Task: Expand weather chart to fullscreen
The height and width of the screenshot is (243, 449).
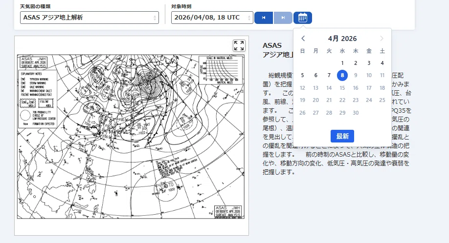Action: point(239,46)
